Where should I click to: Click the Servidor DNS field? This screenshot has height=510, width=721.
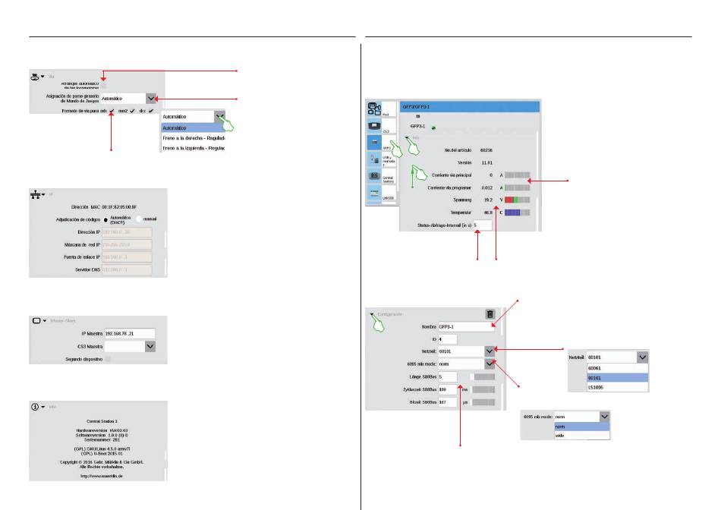coord(127,269)
